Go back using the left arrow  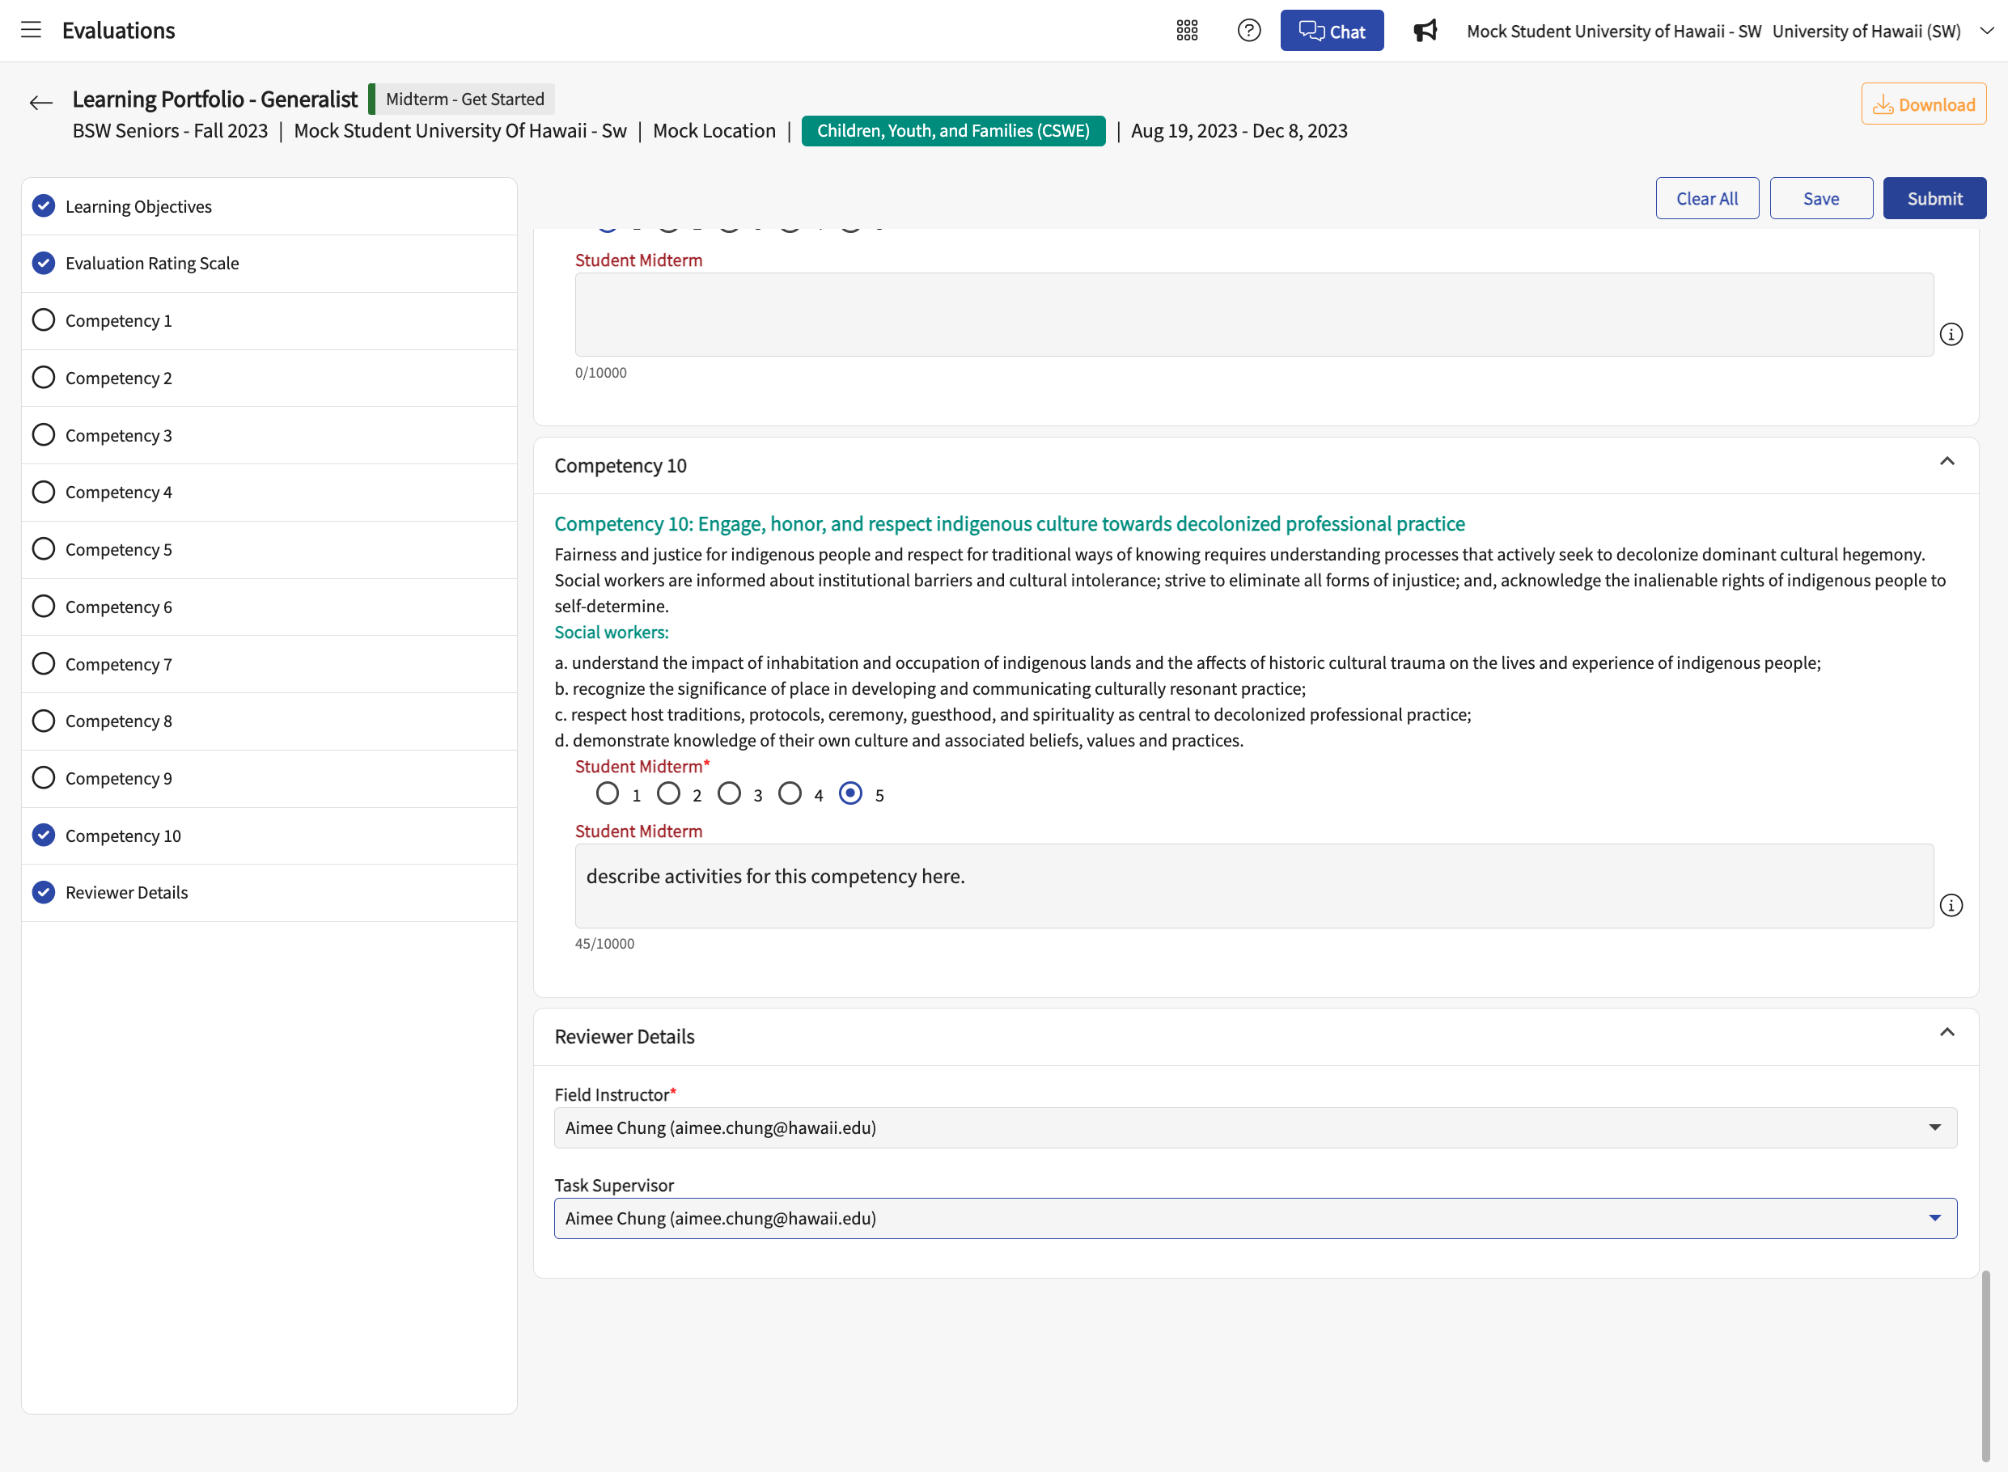[x=41, y=103]
